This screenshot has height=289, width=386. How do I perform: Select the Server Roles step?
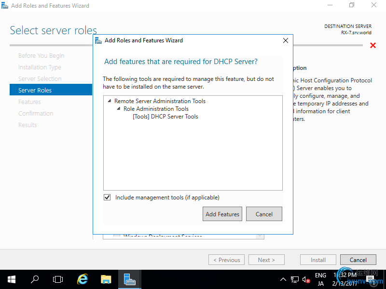[51, 90]
